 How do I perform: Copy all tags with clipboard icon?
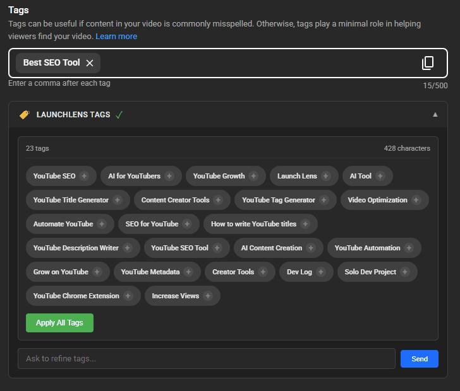[428, 63]
